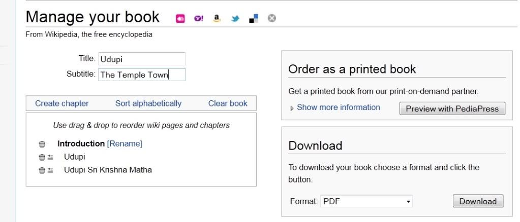This screenshot has width=520, height=222.
Task: Click the pink Flickr share icon
Action: point(180,19)
